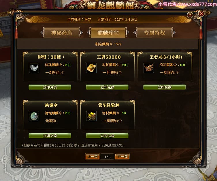This screenshot has width=217, height=181.
Task: Redeem 绑银 30锭 with 立即兑换
Action: click(50, 87)
